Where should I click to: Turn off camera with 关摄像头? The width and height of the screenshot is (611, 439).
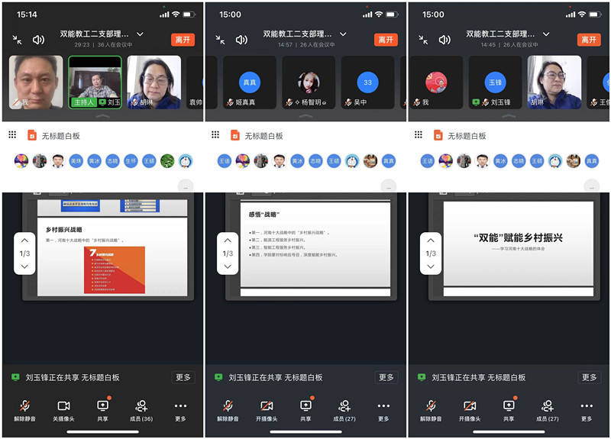point(63,406)
